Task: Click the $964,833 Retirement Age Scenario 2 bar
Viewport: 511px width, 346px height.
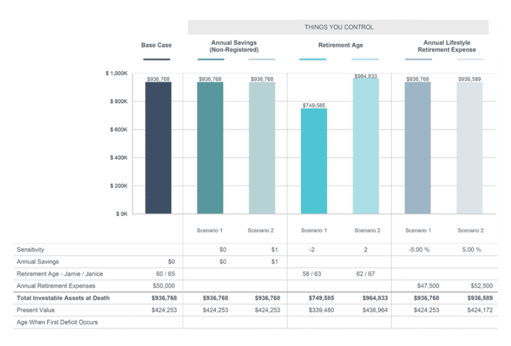Action: click(365, 146)
